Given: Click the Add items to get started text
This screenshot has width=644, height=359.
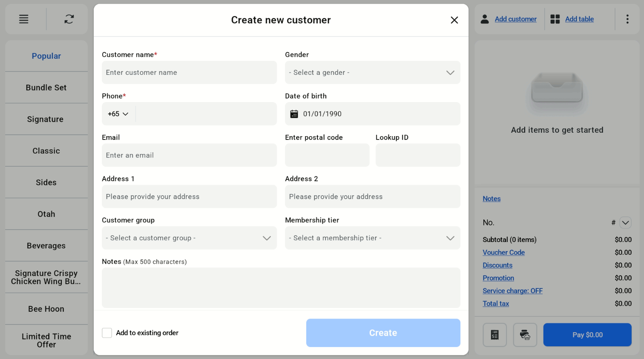Looking at the screenshot, I should point(557,130).
